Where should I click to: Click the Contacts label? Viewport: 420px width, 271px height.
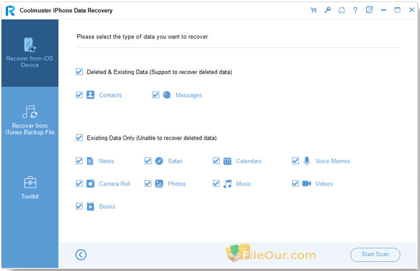click(x=110, y=95)
